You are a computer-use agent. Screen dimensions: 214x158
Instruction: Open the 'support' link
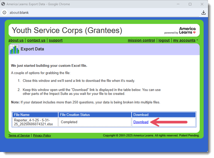(x=55, y=40)
